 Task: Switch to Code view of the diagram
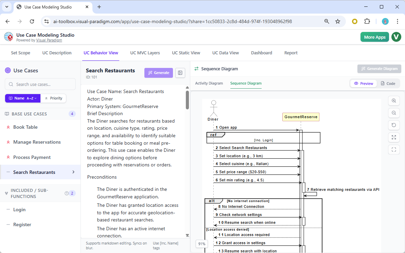pyautogui.click(x=389, y=83)
